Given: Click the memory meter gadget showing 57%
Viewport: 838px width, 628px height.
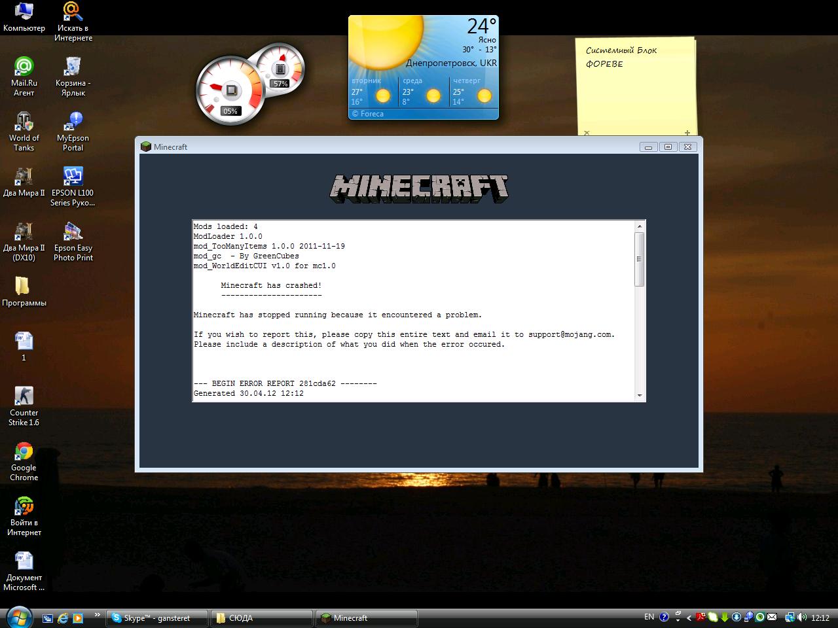Looking at the screenshot, I should pos(280,69).
